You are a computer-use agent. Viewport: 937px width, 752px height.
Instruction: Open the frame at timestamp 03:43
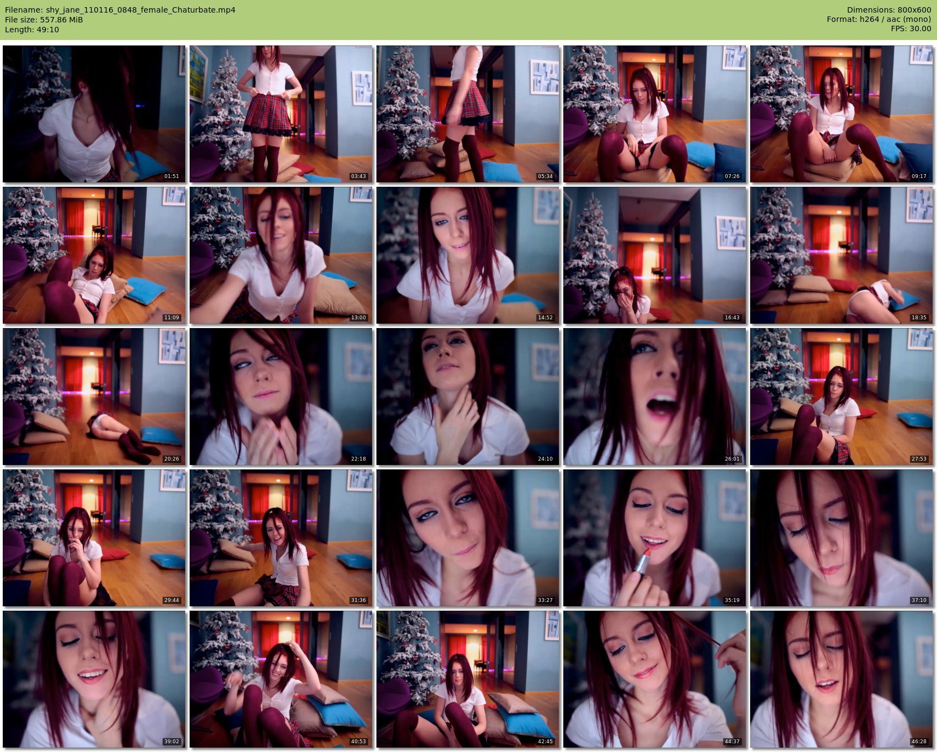pyautogui.click(x=281, y=114)
